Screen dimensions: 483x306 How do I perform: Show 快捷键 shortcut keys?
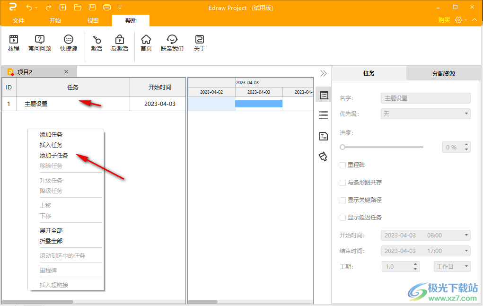coord(69,43)
